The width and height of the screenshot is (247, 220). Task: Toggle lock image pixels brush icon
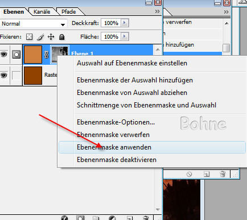[x=40, y=37]
